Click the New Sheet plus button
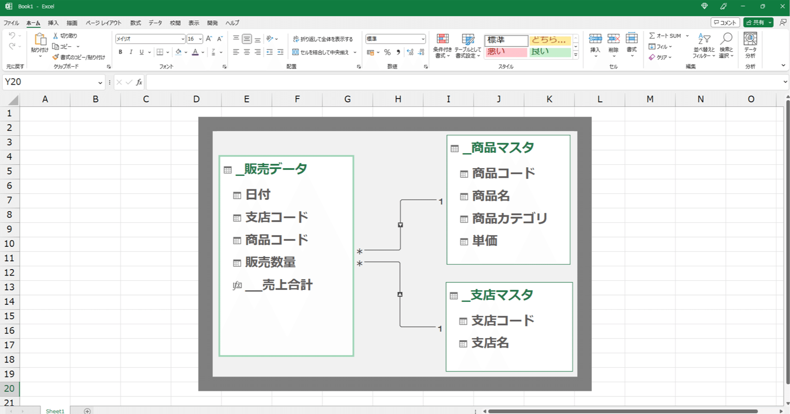 (87, 411)
